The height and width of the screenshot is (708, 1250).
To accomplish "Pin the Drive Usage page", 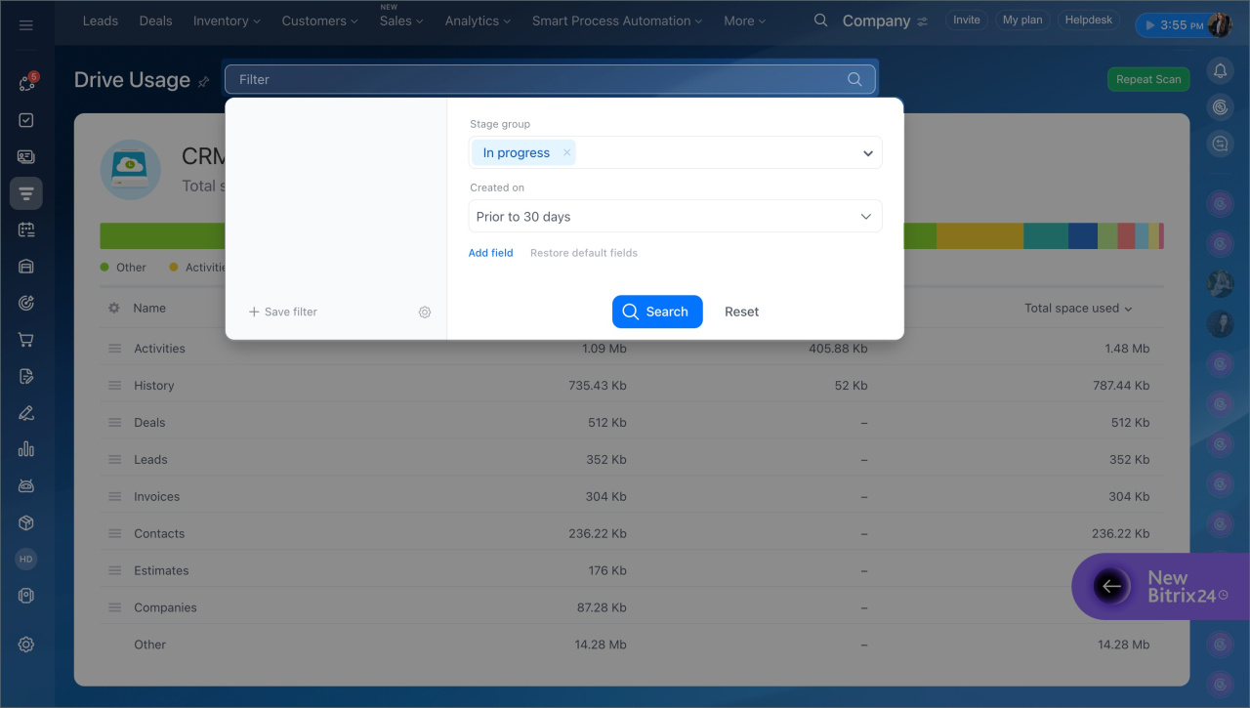I will 204,81.
